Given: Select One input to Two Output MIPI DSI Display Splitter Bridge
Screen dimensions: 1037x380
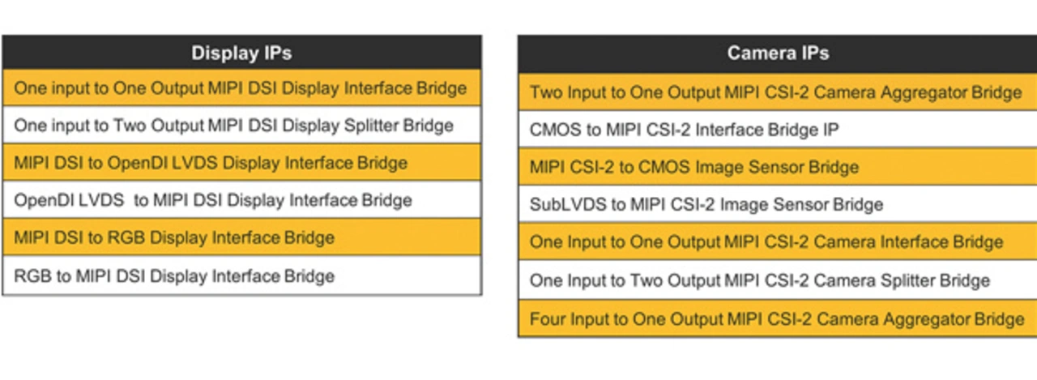Looking at the screenshot, I should coord(241,125).
